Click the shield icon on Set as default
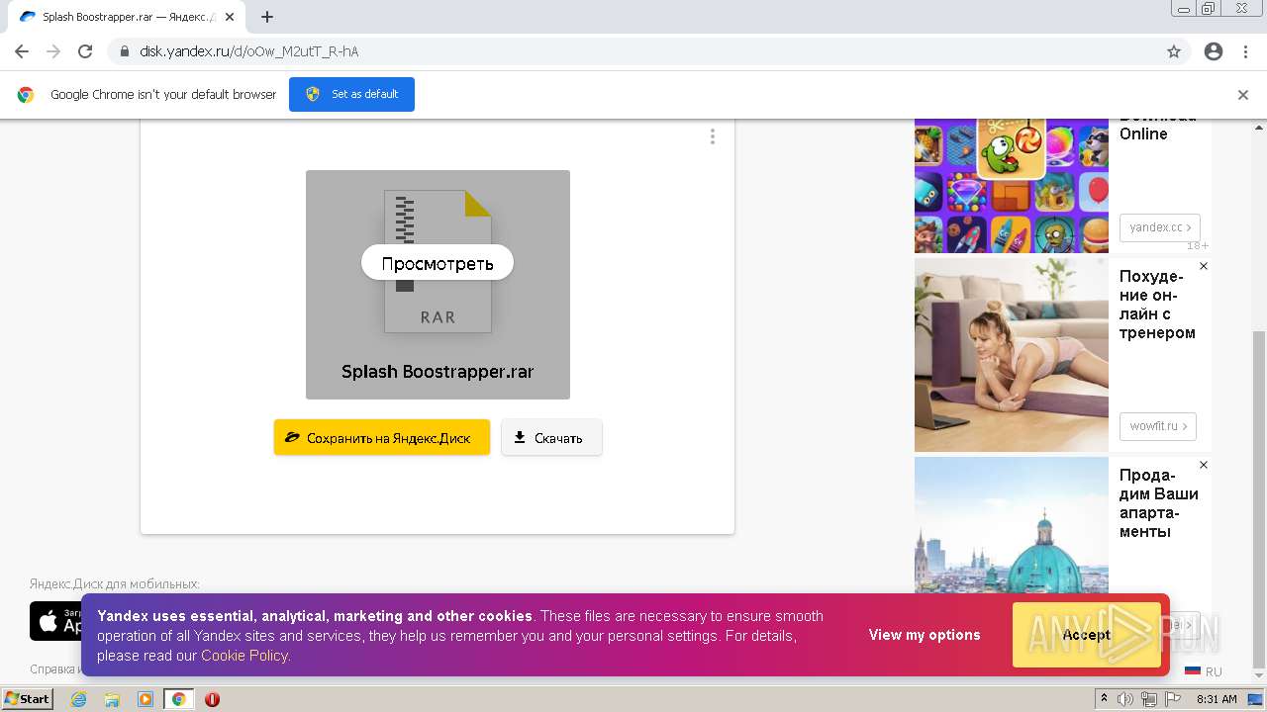 pos(314,94)
